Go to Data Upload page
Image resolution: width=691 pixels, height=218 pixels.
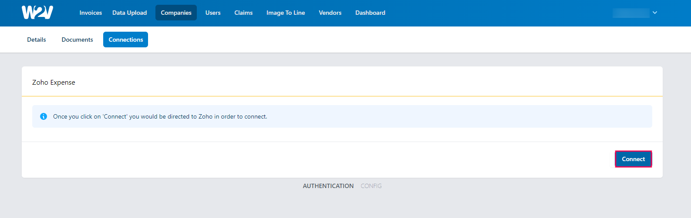[129, 13]
